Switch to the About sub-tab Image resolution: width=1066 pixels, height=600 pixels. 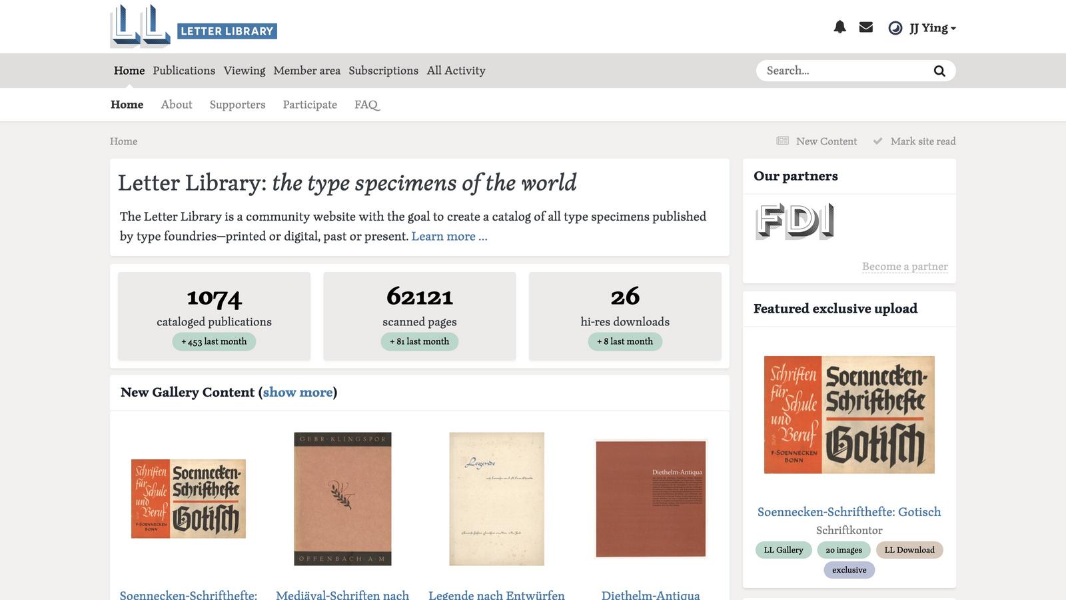click(177, 105)
